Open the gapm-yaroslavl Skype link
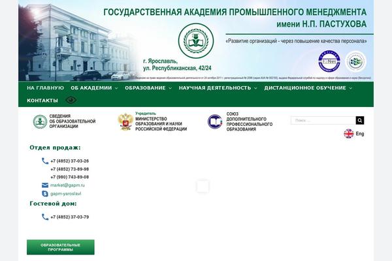 coord(66,194)
